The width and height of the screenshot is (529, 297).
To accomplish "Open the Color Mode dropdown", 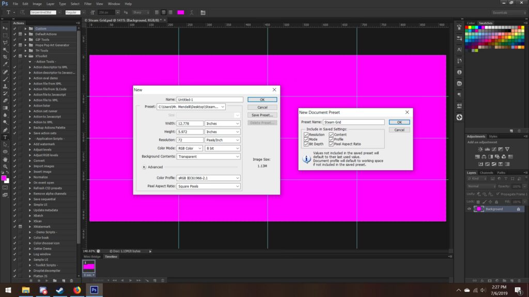I will point(190,148).
